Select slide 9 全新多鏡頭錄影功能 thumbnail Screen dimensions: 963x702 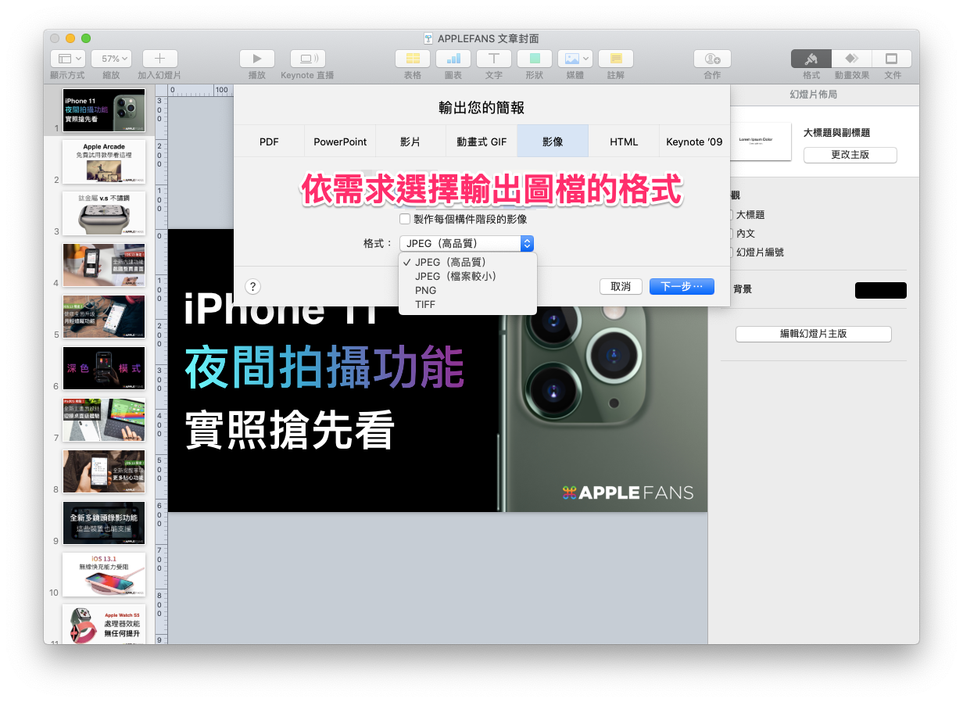coord(104,523)
